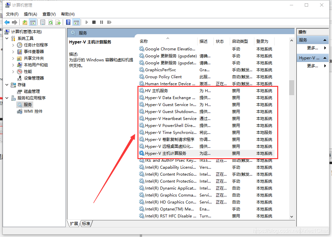This screenshot has width=332, height=237.
Task: Expand the 事件查看器 tree node
Action: coord(13,52)
